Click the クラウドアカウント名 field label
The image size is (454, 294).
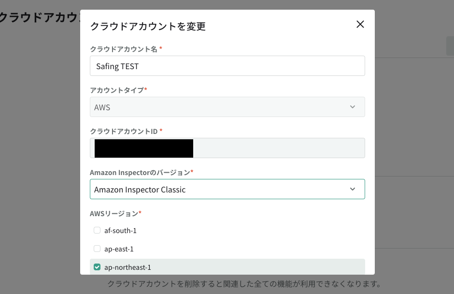click(124, 49)
